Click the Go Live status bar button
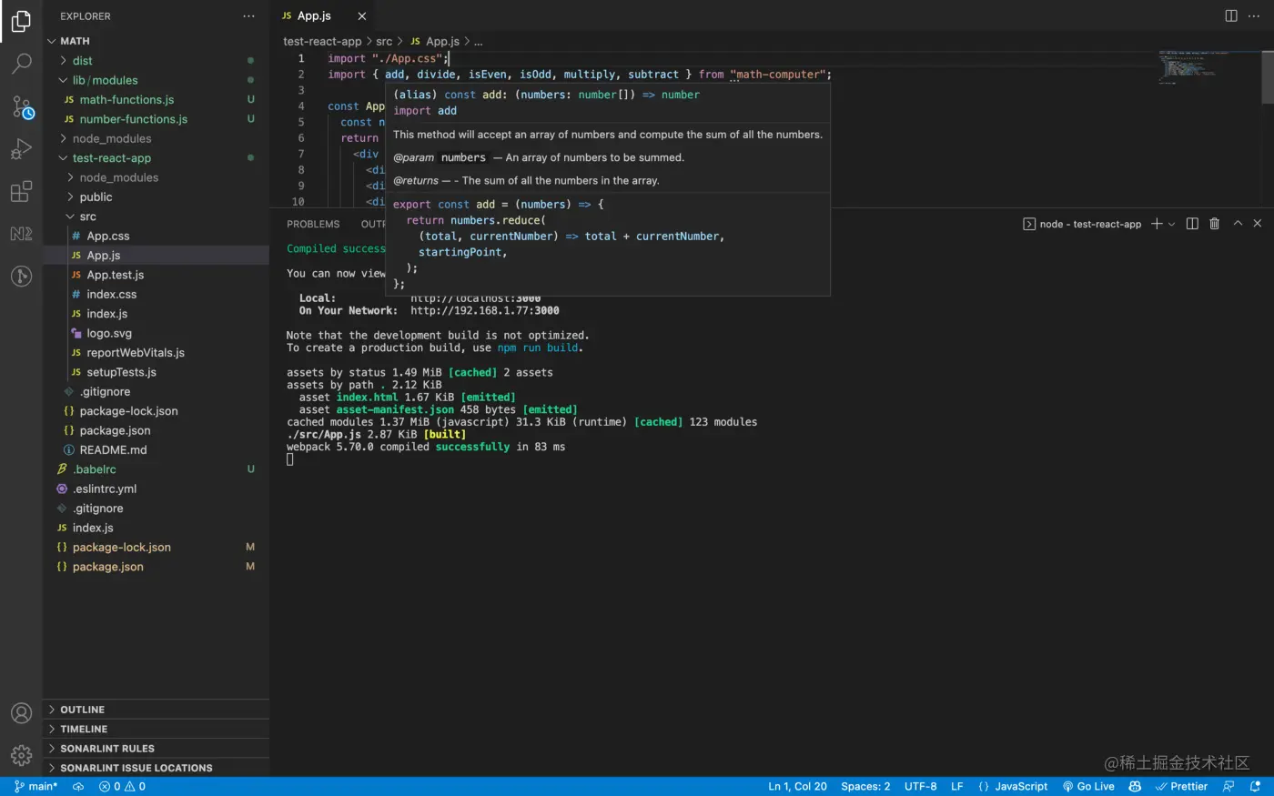 [1088, 787]
